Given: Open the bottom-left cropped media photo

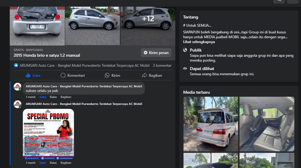Looking at the screenshot, I should pos(211,160).
